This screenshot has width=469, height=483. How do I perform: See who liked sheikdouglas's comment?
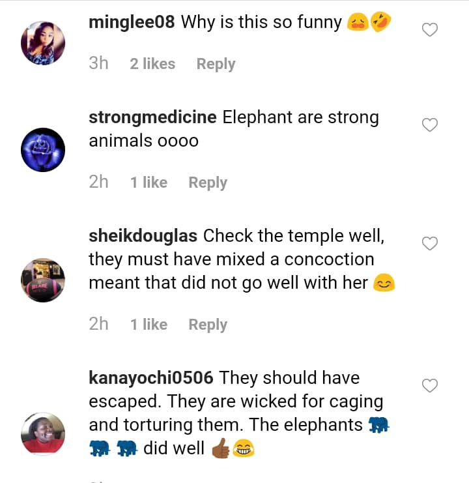point(149,325)
